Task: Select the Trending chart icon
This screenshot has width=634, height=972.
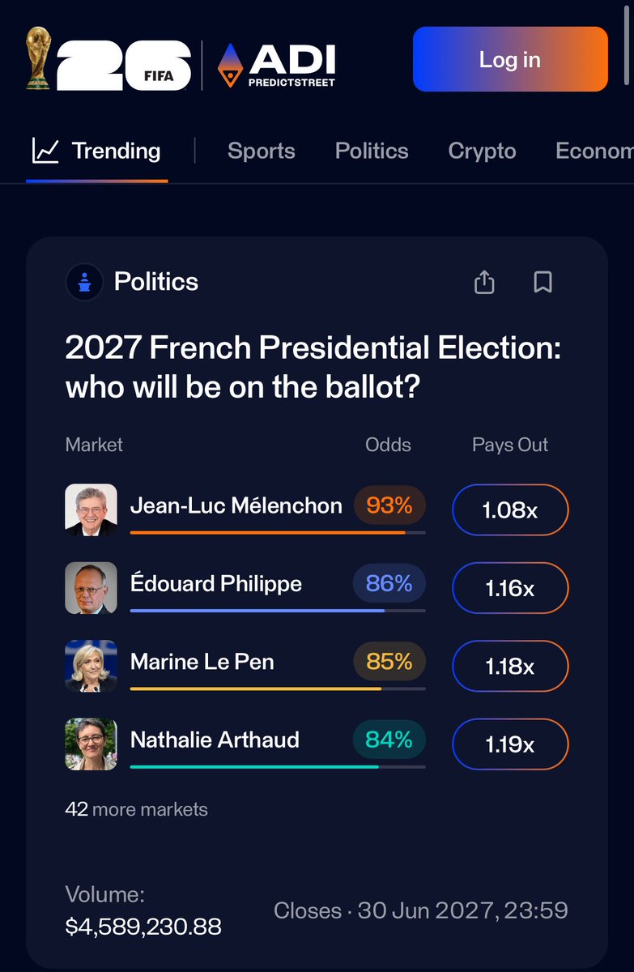Action: click(45, 151)
